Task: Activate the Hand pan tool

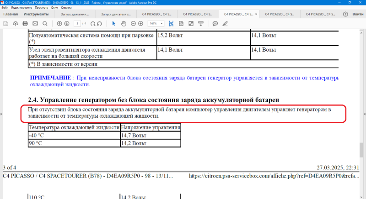Action: click(124, 23)
